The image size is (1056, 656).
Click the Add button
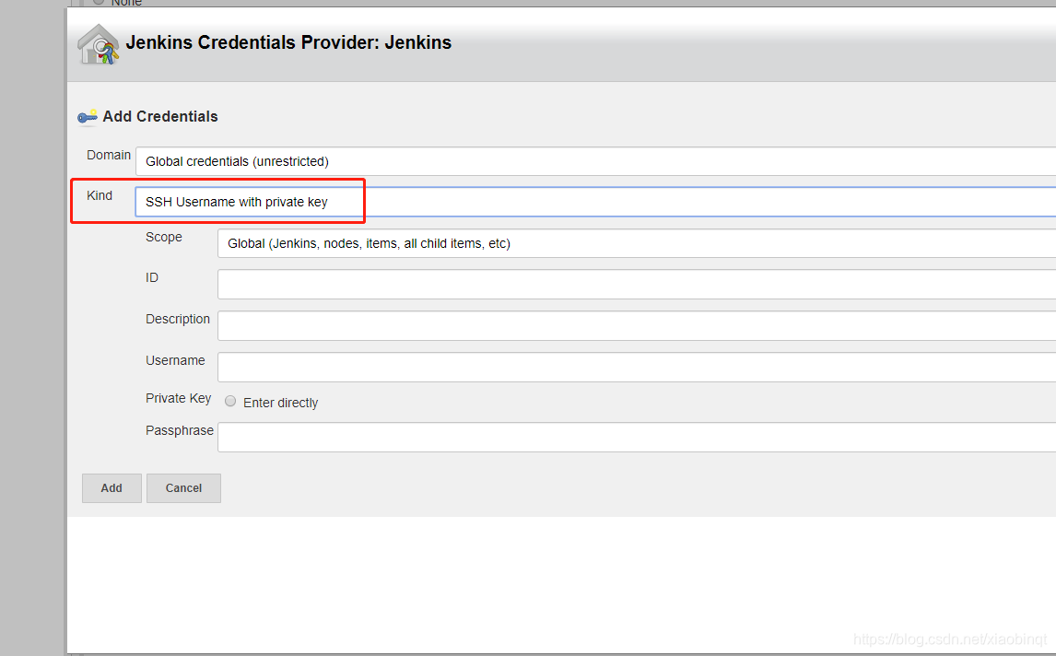[x=111, y=488]
